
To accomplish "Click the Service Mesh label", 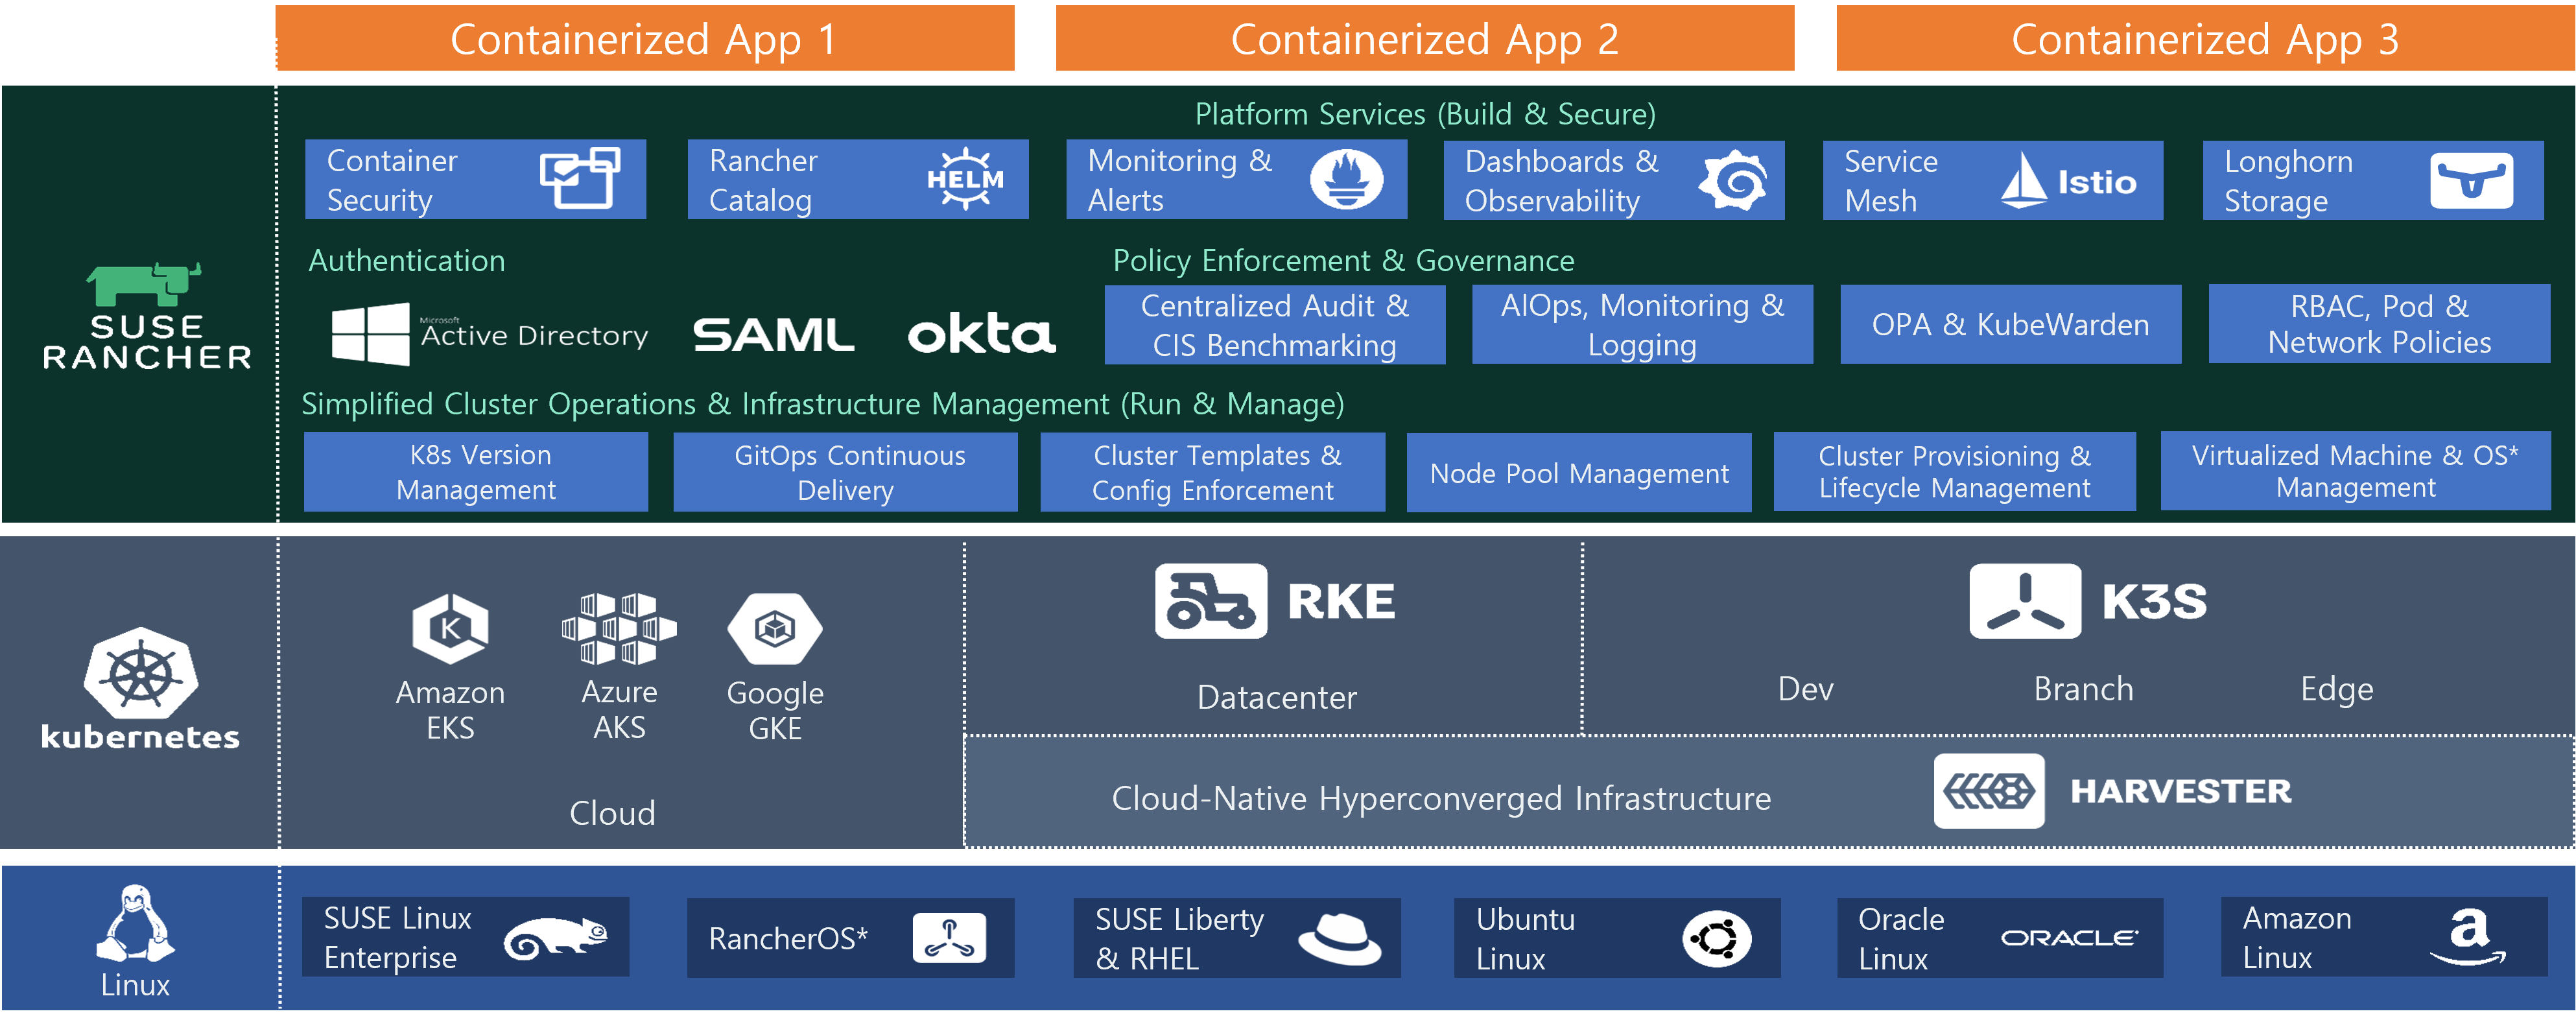I will 1890,181.
